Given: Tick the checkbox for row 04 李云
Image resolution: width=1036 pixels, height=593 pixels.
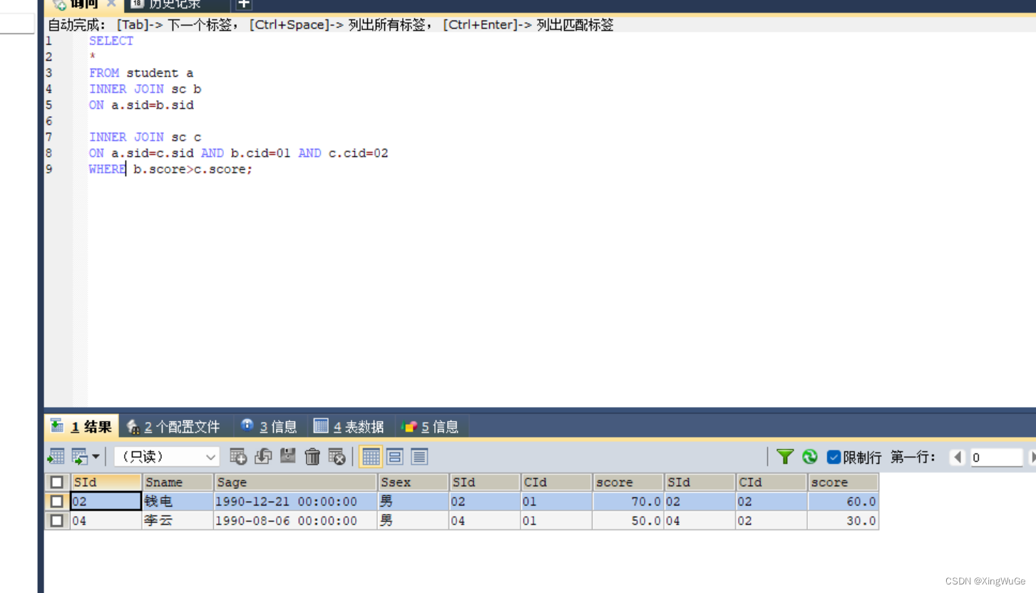Looking at the screenshot, I should [57, 521].
